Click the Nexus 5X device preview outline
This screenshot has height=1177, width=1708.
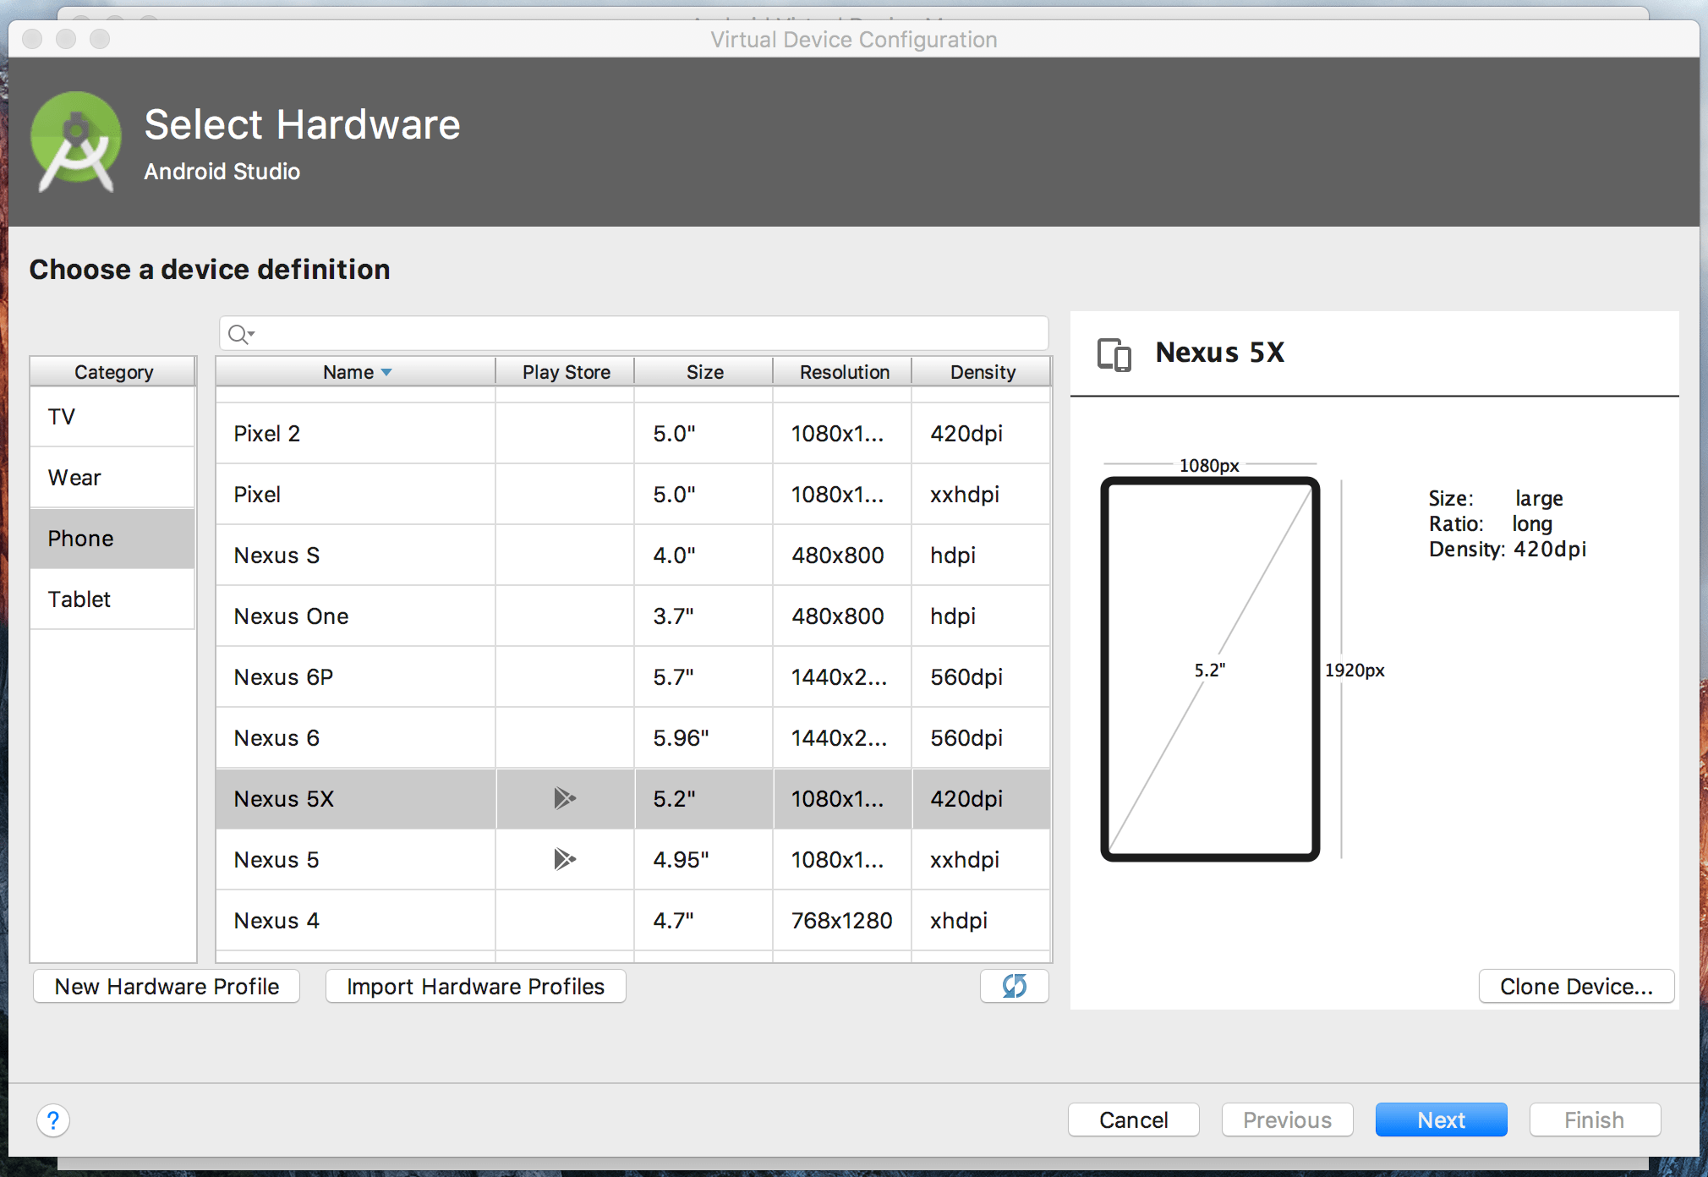(x=1209, y=669)
